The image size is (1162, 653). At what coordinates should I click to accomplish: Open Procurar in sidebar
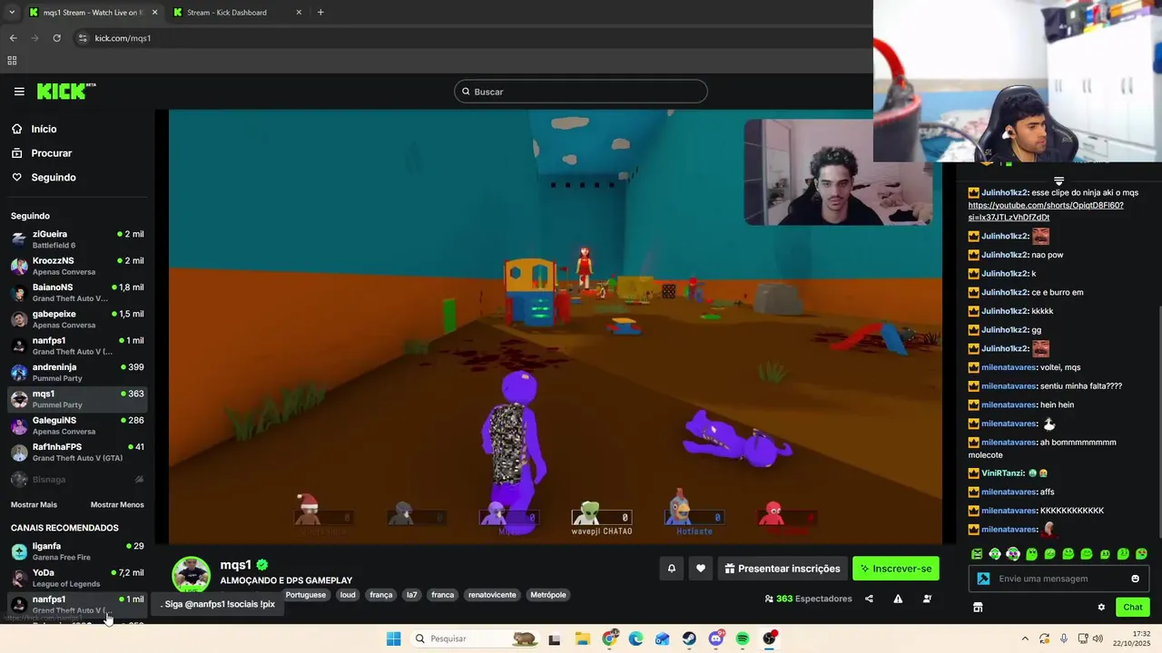51,153
